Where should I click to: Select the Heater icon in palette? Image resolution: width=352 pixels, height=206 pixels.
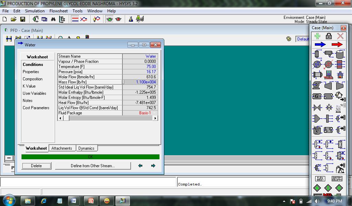coord(328,64)
